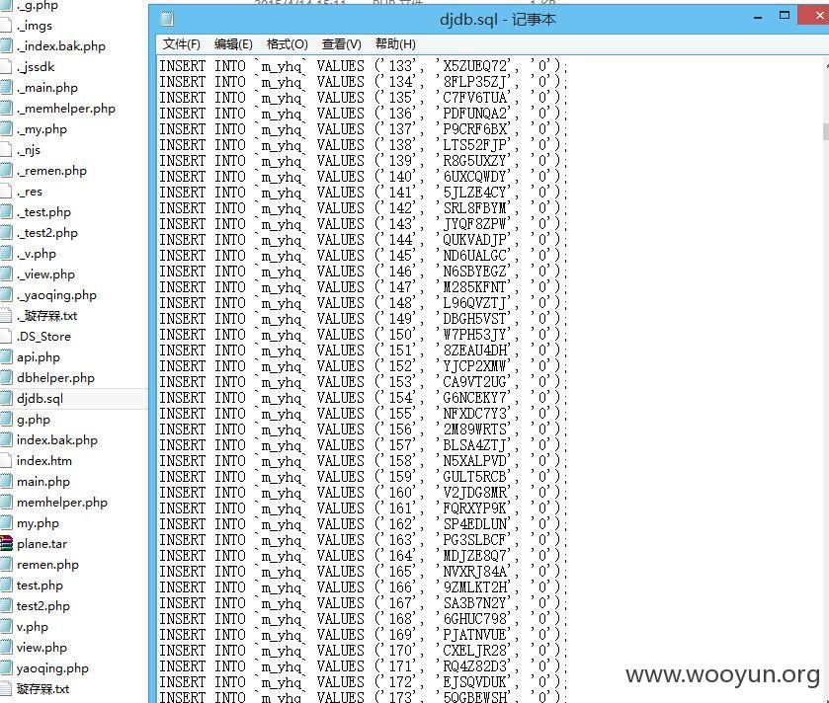Select g.php file icon
Viewport: 829px width, 703px height.
(5, 420)
